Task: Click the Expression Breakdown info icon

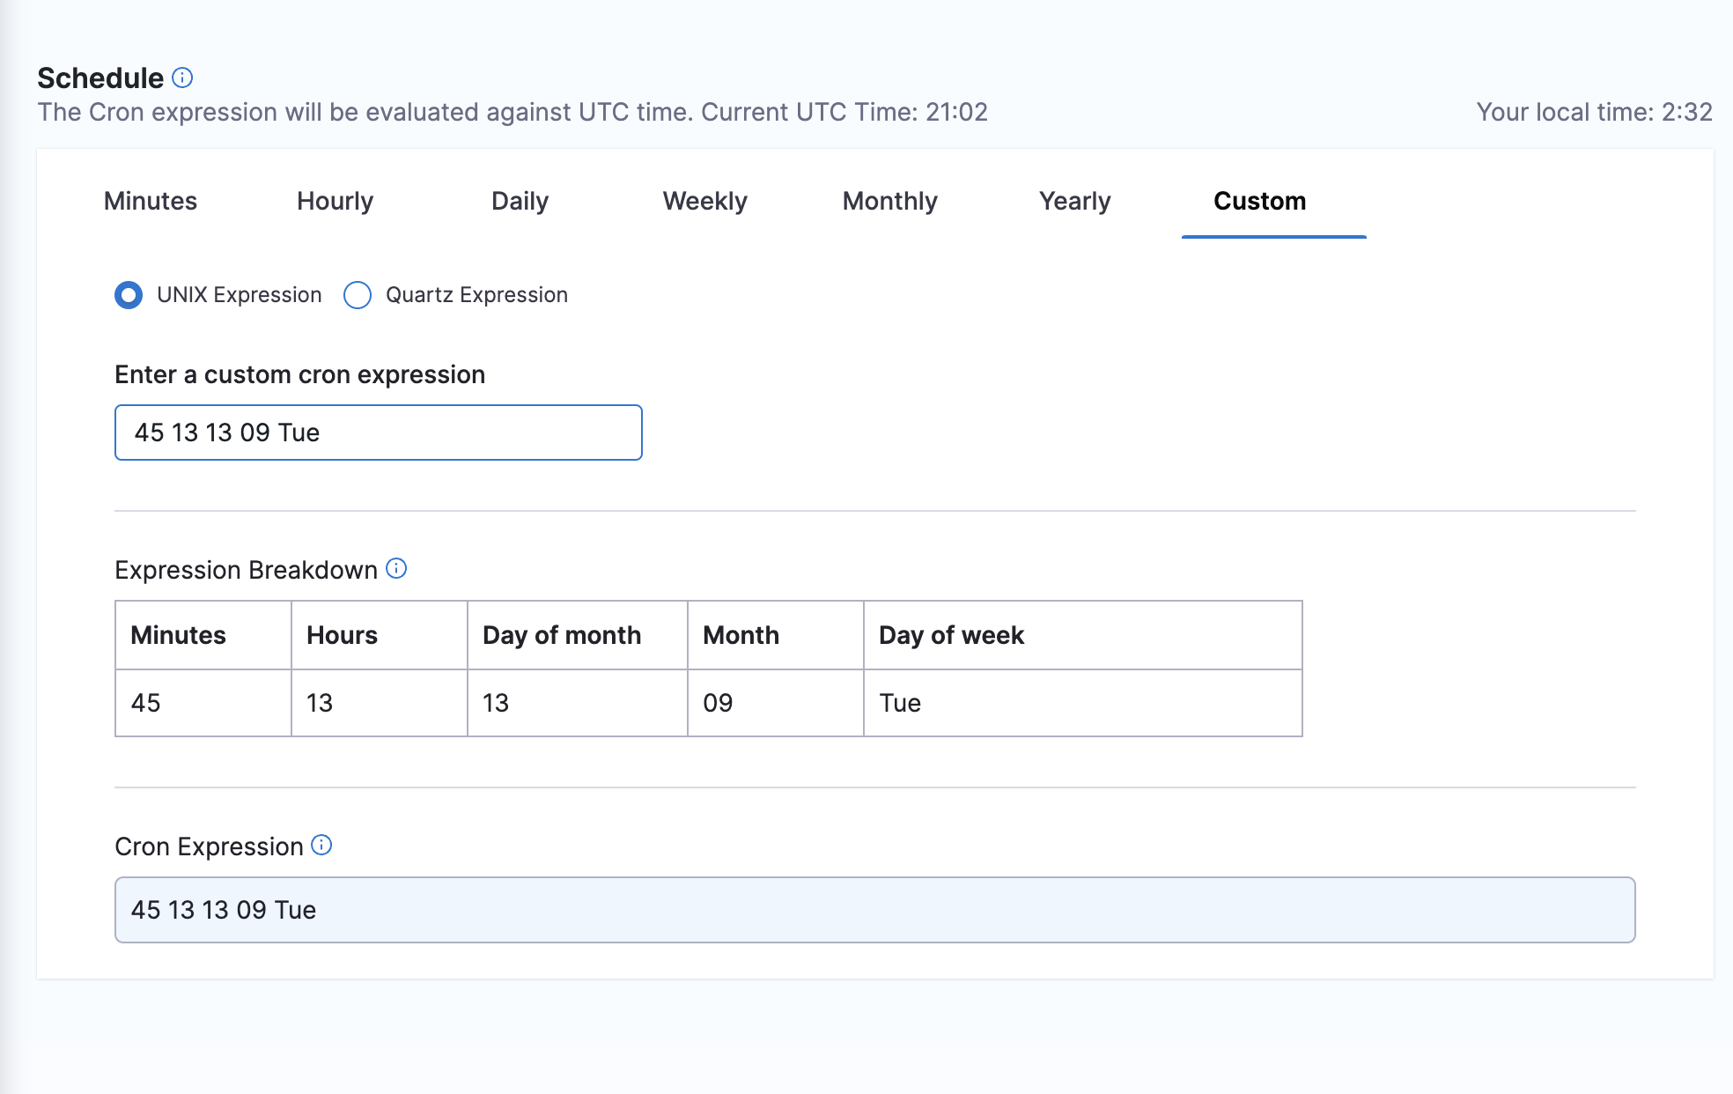Action: pyautogui.click(x=396, y=568)
